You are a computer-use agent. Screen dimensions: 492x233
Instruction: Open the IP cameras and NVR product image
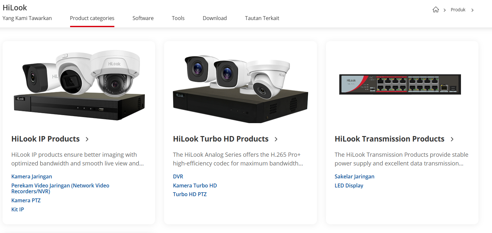tap(79, 86)
